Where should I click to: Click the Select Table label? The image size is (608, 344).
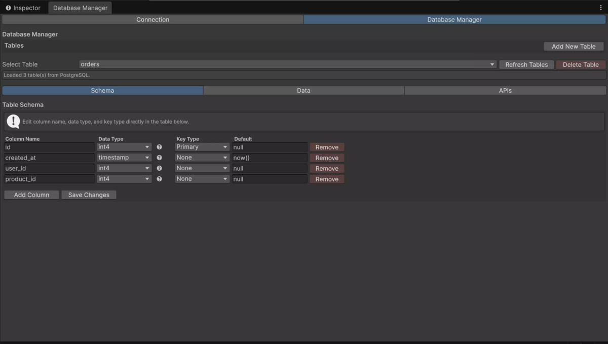[20, 64]
